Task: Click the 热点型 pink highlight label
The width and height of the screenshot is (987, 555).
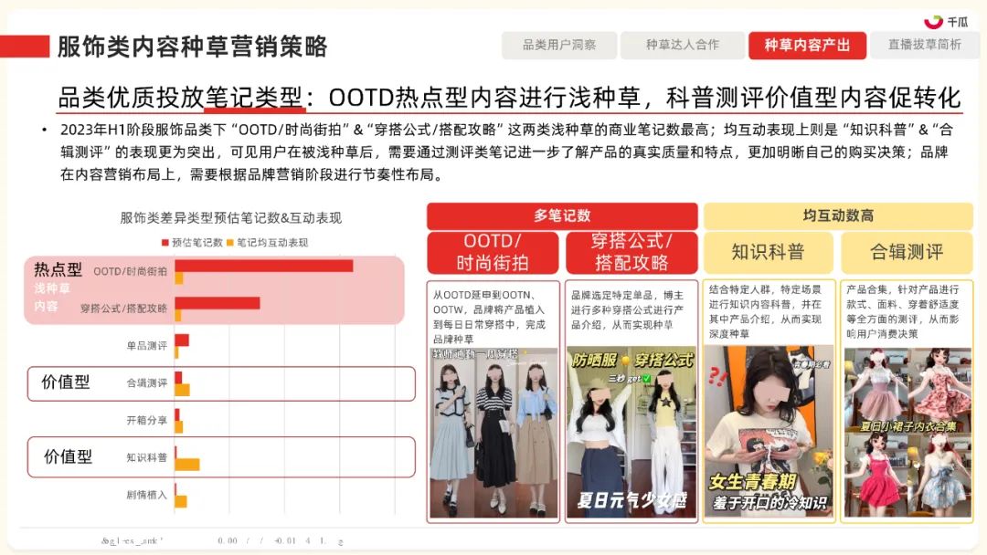Action: pyautogui.click(x=58, y=270)
